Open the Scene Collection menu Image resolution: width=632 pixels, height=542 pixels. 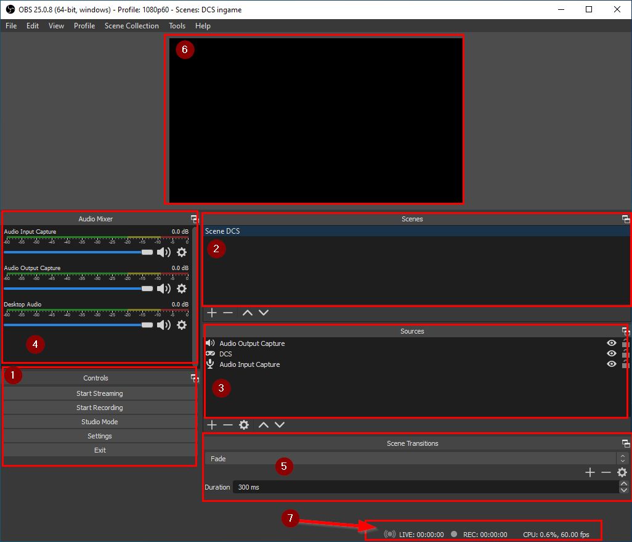click(131, 26)
